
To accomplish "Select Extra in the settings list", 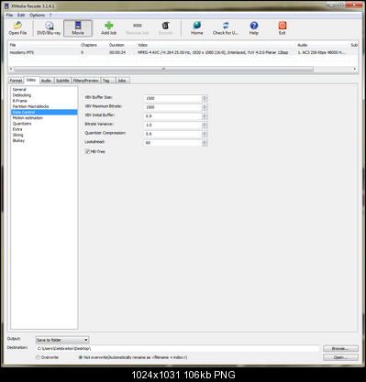I will [x=44, y=129].
